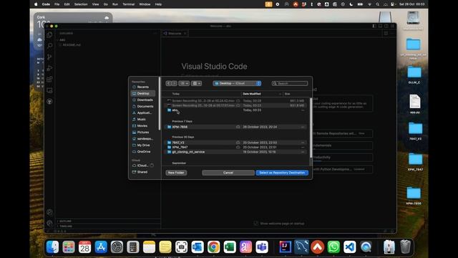Viewport: 458px width, 258px height.
Task: Click Select as Repository Destination button
Action: click(x=282, y=173)
